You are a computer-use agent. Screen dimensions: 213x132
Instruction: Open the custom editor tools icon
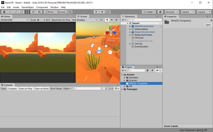point(39,12)
